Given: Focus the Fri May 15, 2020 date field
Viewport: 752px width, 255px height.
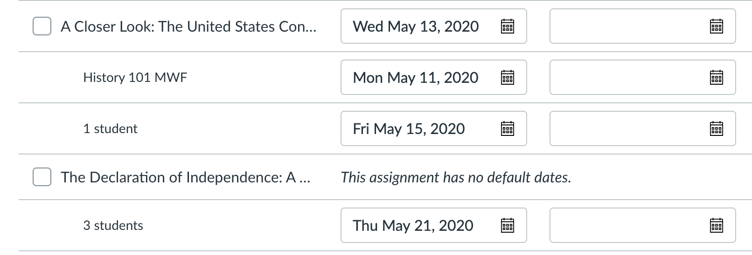Looking at the screenshot, I should [x=409, y=128].
